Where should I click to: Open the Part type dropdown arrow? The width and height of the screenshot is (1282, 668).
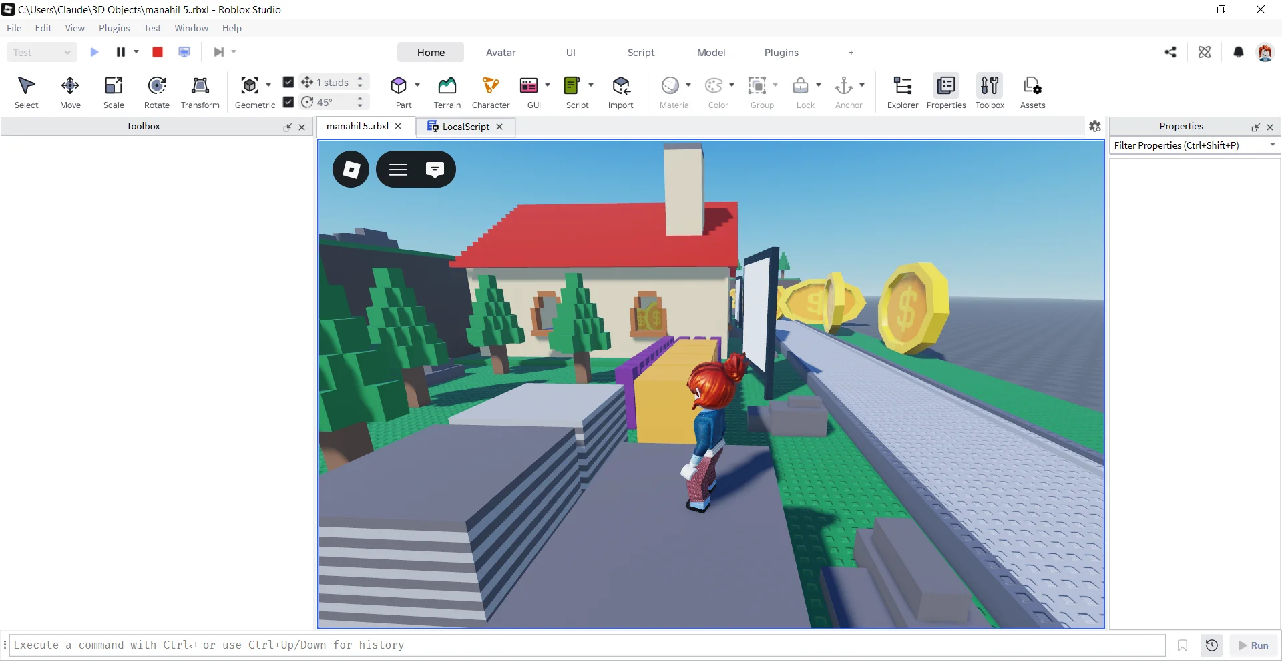click(417, 85)
